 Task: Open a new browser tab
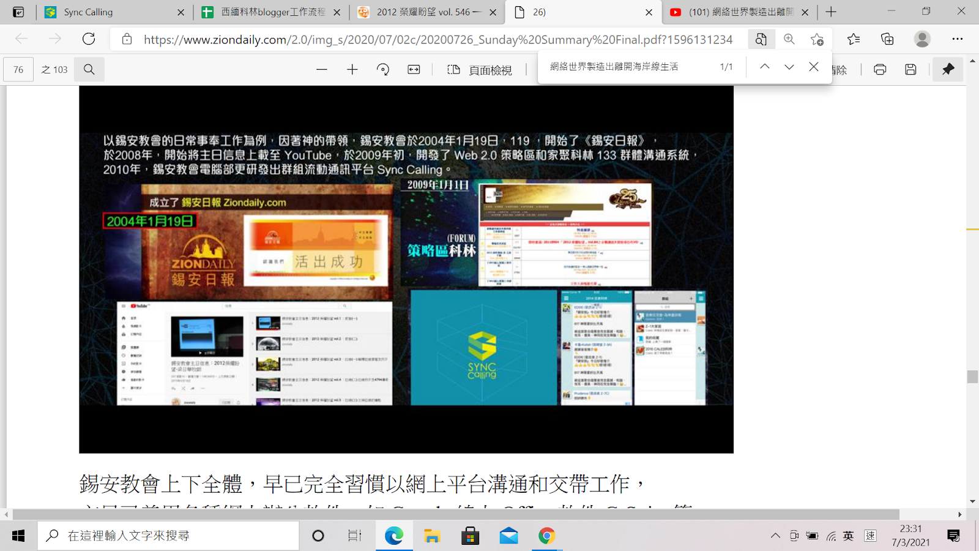point(831,12)
